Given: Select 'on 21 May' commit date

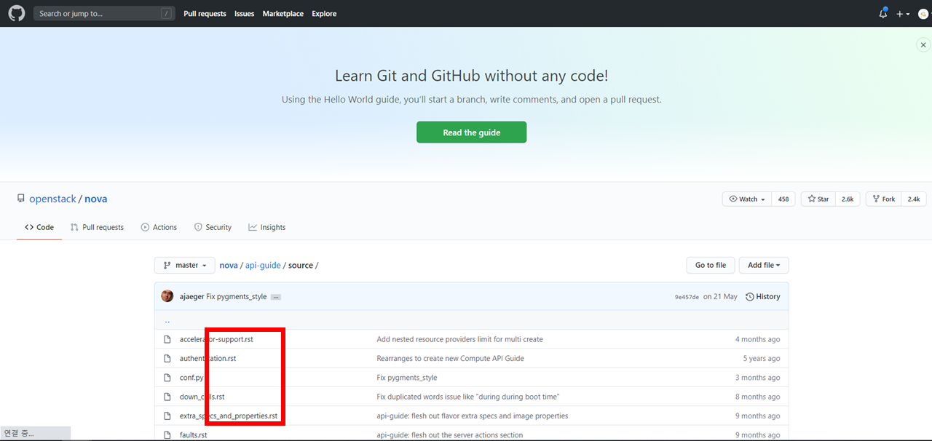Looking at the screenshot, I should 720,297.
